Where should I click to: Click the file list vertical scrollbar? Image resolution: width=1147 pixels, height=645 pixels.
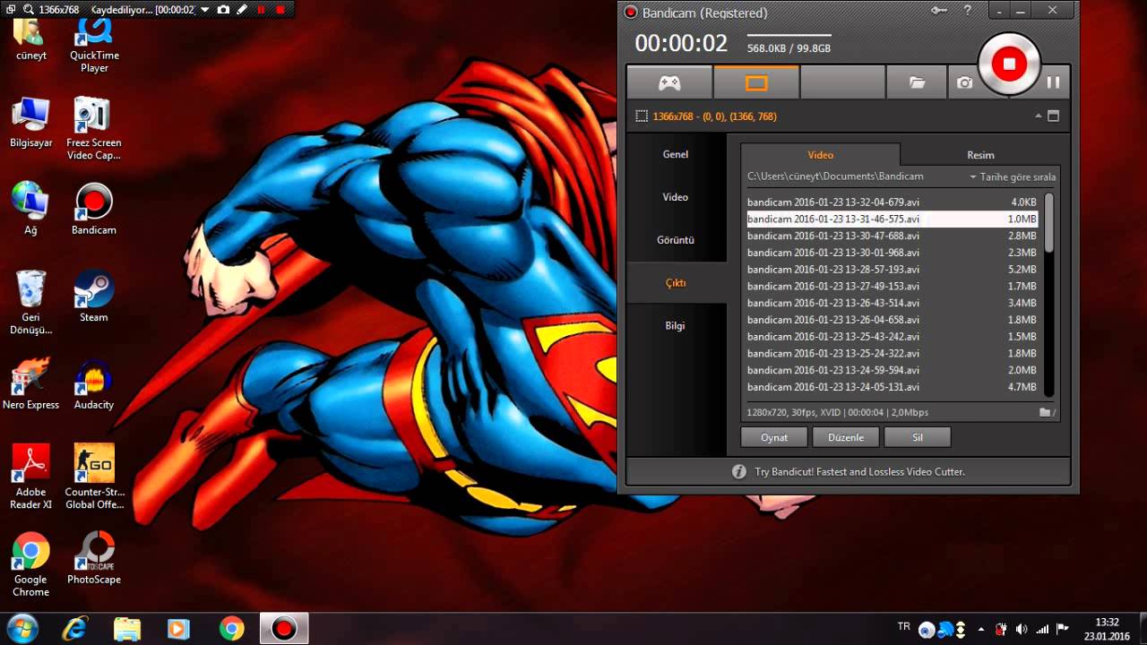point(1049,295)
